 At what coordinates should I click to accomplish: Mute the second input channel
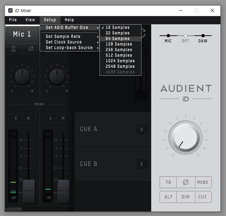pyautogui.click(x=63, y=118)
